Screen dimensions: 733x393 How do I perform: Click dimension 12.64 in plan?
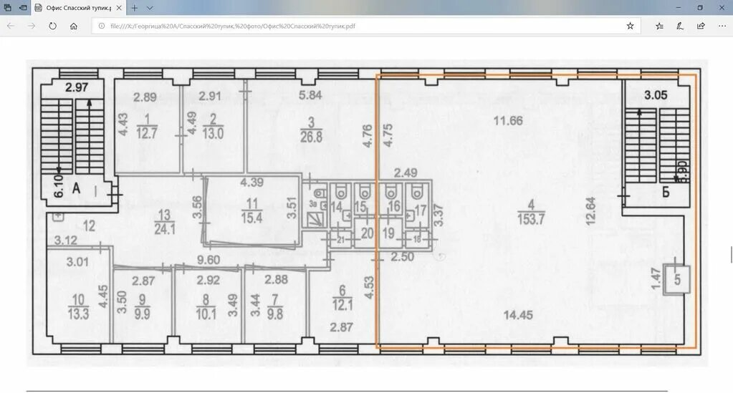(591, 211)
